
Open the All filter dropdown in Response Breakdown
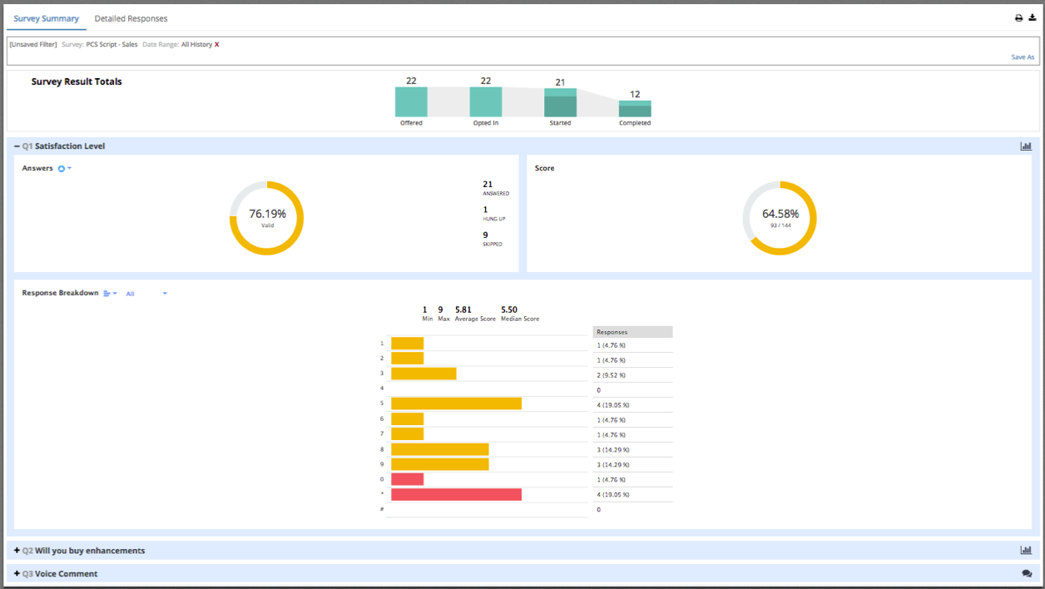146,294
